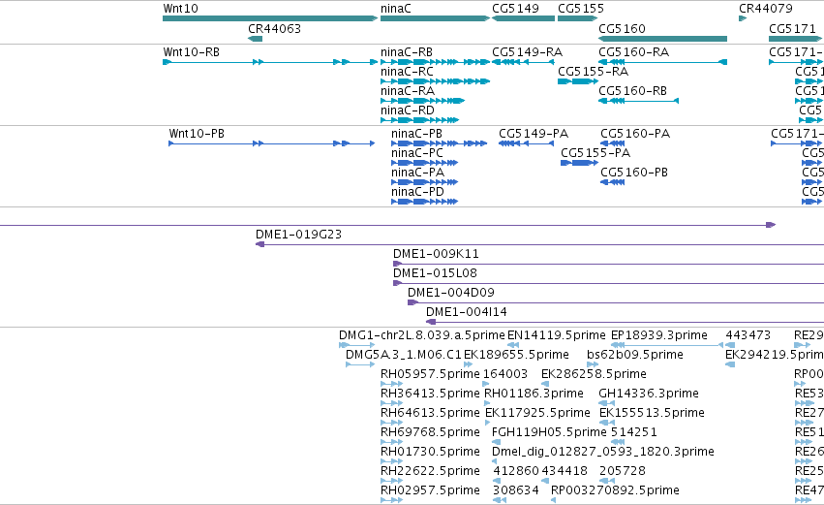
Task: Click EST EK286258.5prime
Action: 545,384
